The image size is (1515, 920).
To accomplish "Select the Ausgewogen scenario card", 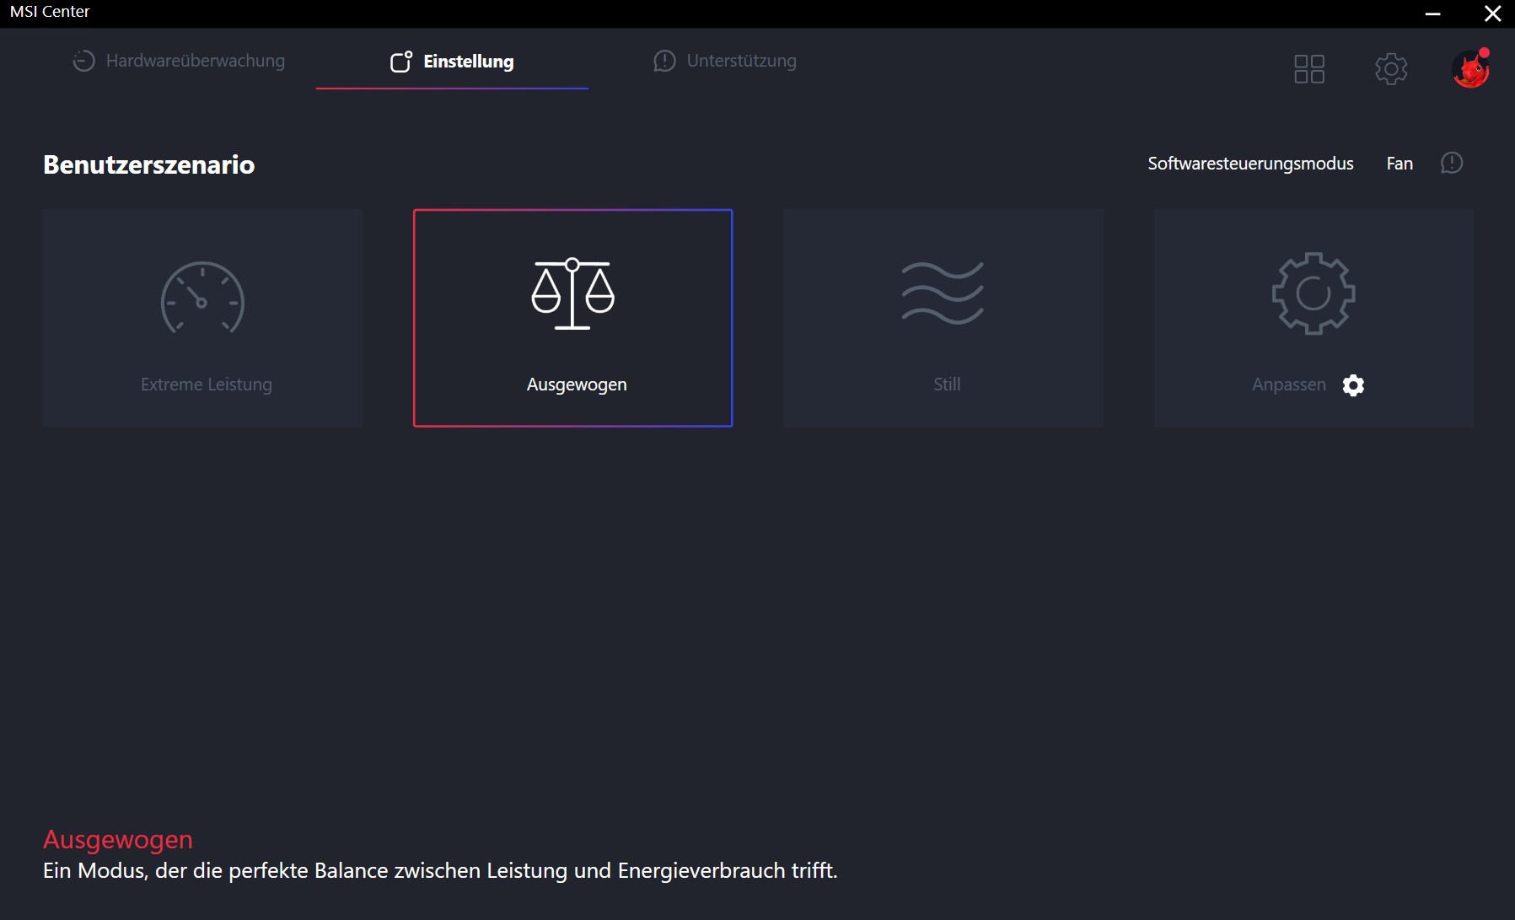I will 572,318.
